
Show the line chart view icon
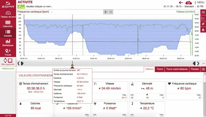(203, 18)
